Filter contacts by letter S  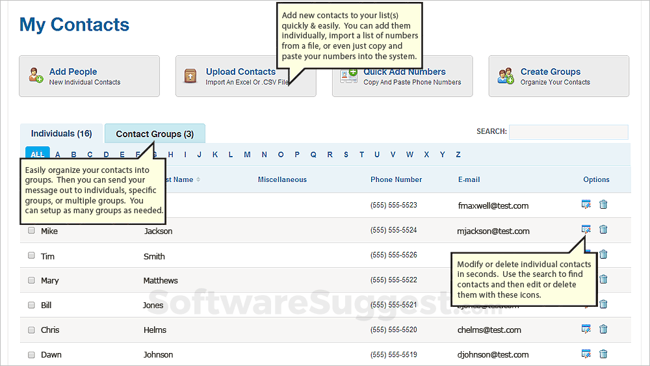click(346, 155)
